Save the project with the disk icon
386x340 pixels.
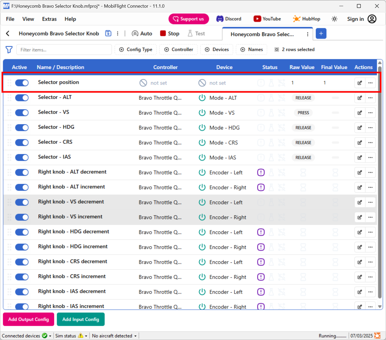coord(108,33)
